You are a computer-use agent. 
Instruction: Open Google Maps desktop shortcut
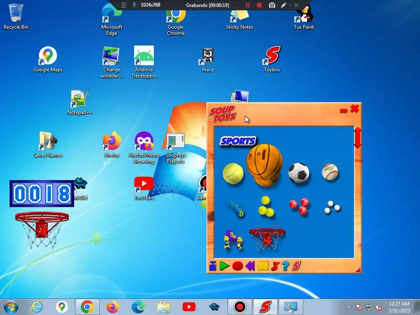(x=48, y=59)
